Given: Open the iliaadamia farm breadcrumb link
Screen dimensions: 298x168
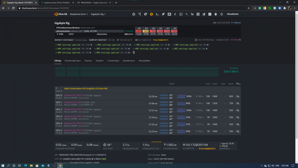Looking at the screenshot, I should coord(78,14).
